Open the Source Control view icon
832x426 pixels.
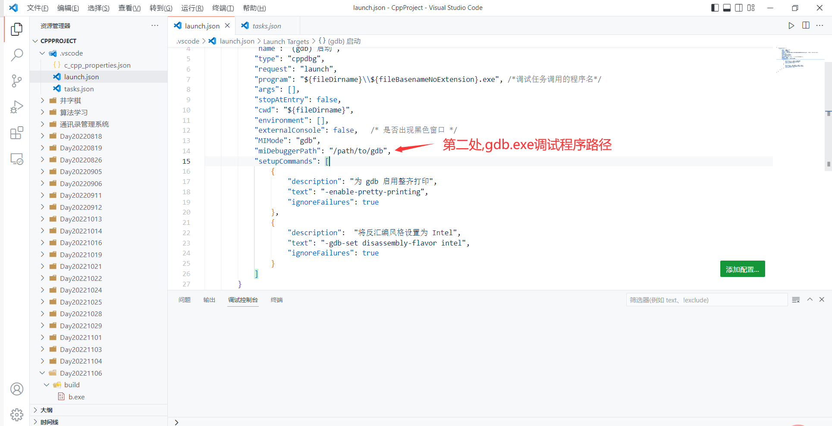(x=16, y=81)
